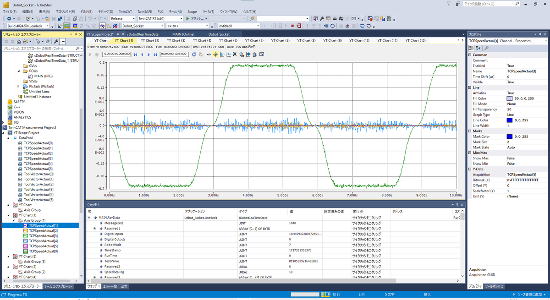The image size is (550, 300).
Task: Click the Save All toolbar icon
Action: pyautogui.click(x=60, y=19)
